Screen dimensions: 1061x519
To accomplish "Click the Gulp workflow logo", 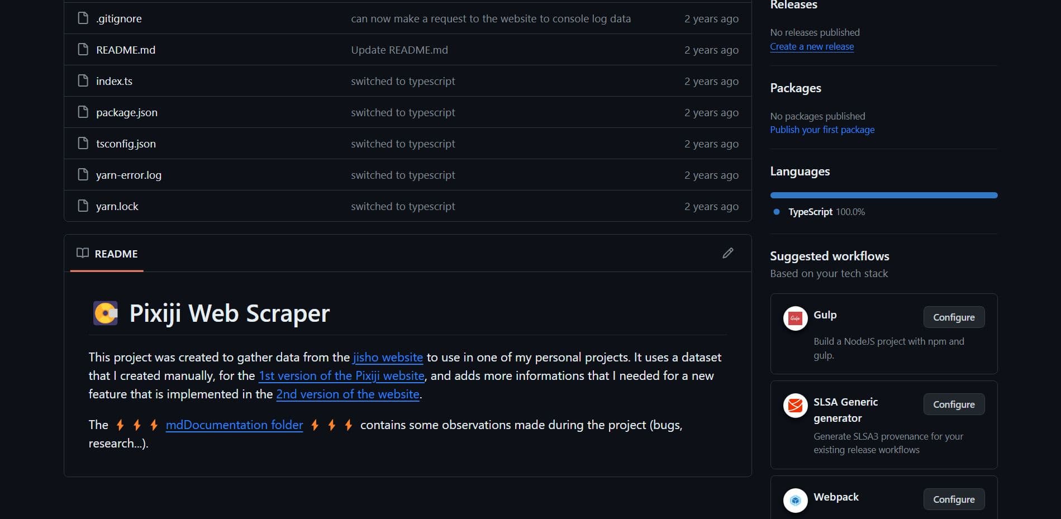I will pyautogui.click(x=795, y=318).
